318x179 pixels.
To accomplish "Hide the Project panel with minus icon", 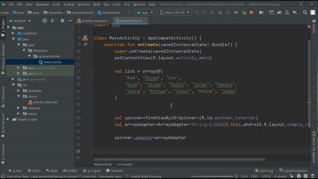I will click(x=70, y=20).
